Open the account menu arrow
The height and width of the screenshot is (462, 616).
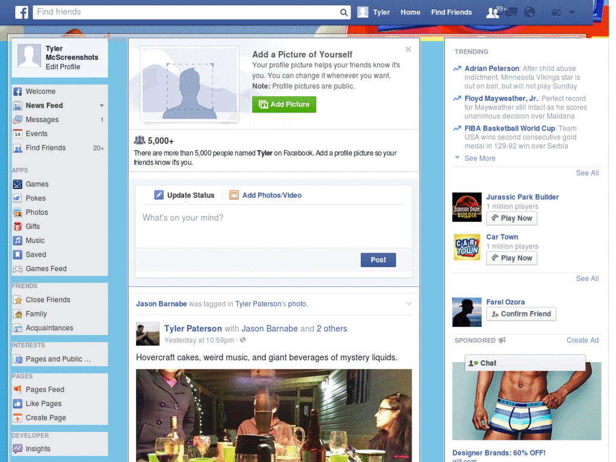(572, 13)
